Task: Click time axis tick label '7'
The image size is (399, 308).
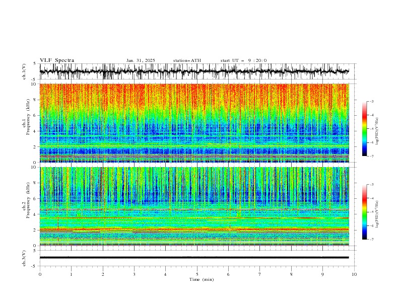Action: [260, 274]
